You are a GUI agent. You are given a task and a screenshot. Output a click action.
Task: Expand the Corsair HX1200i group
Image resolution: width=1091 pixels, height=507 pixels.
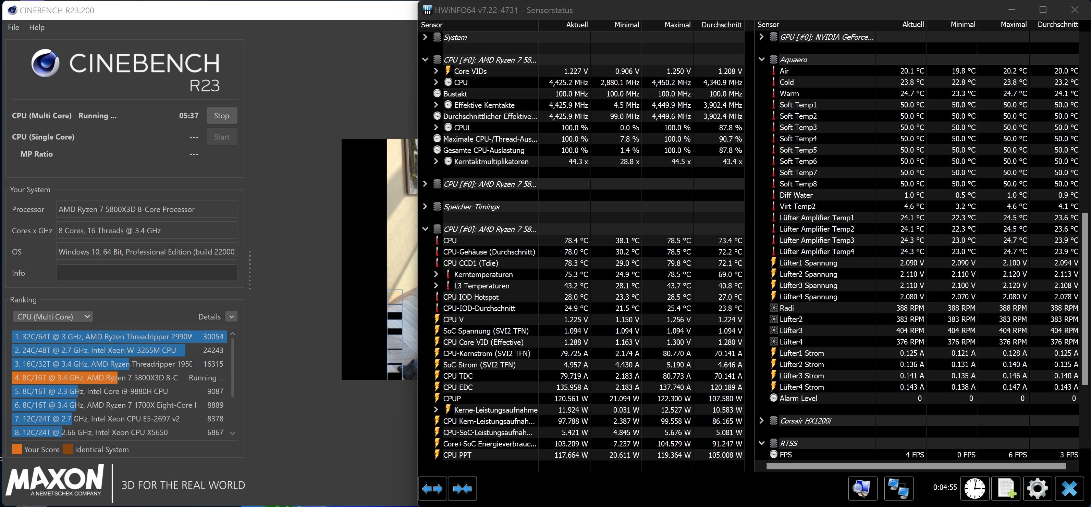point(761,421)
